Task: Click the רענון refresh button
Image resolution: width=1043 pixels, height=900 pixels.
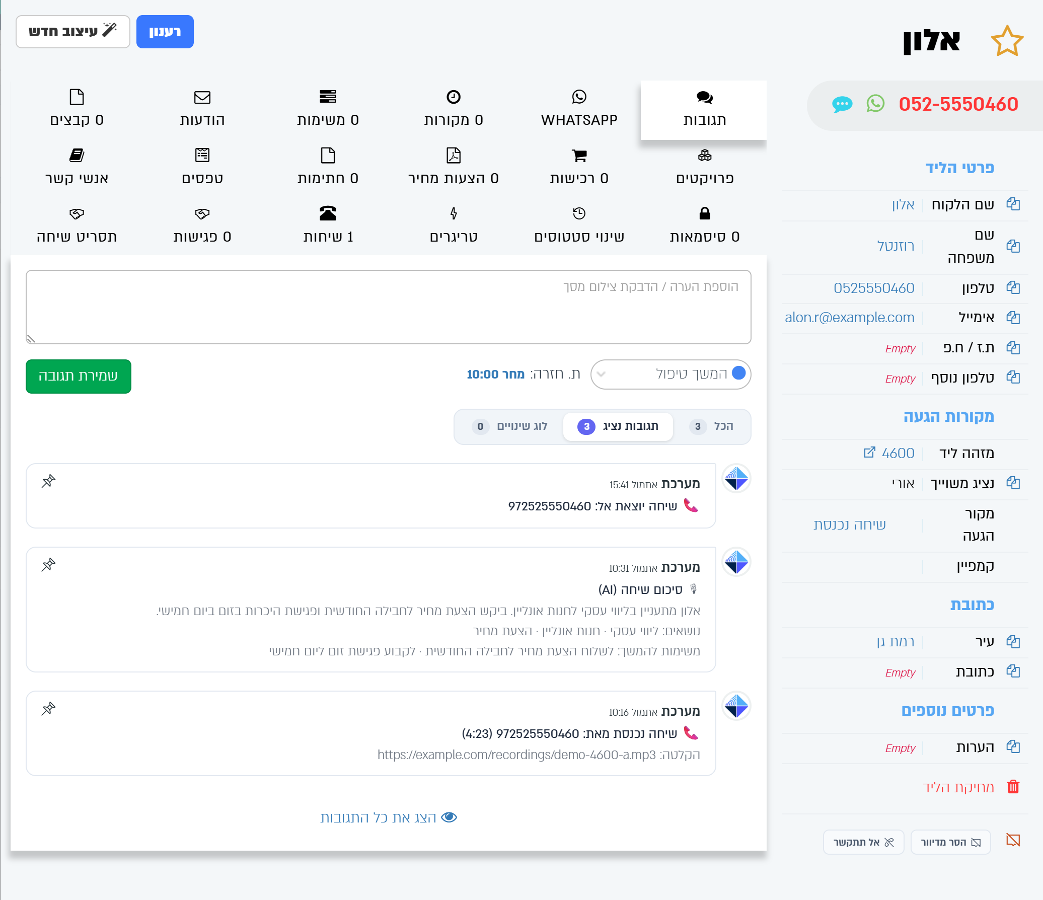Action: tap(165, 32)
